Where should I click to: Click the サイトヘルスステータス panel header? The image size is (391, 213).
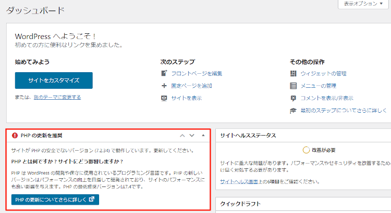tap(303, 136)
